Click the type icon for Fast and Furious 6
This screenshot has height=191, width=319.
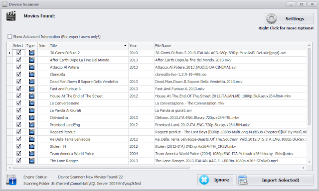coord(31,89)
